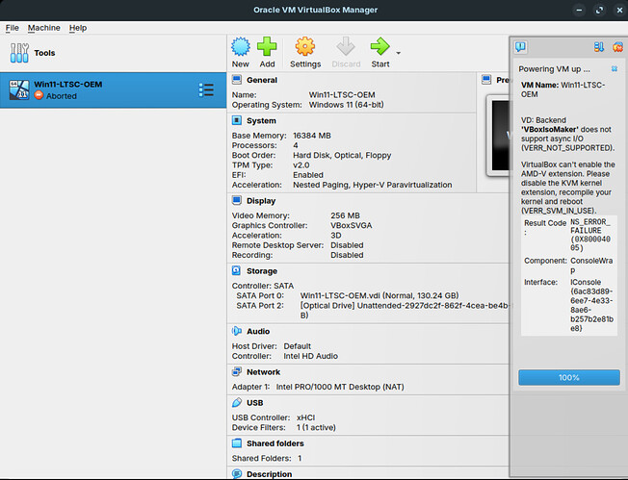Click the Network section adapter icon

coord(237,371)
